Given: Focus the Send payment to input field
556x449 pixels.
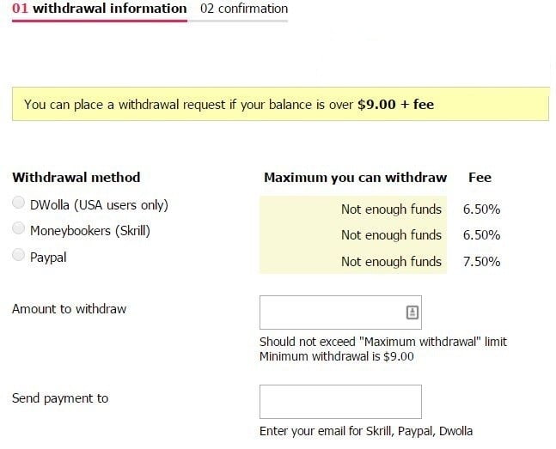Looking at the screenshot, I should (340, 402).
